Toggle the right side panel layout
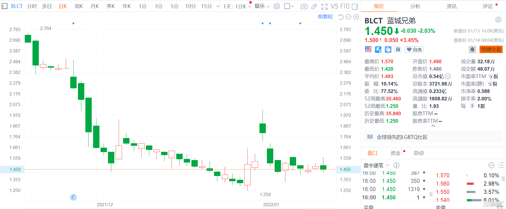The image size is (506, 209). click(x=355, y=6)
